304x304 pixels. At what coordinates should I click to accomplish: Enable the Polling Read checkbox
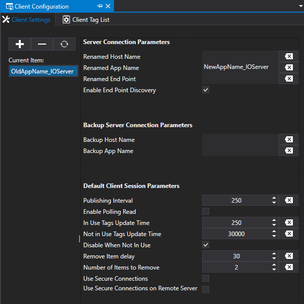click(206, 211)
